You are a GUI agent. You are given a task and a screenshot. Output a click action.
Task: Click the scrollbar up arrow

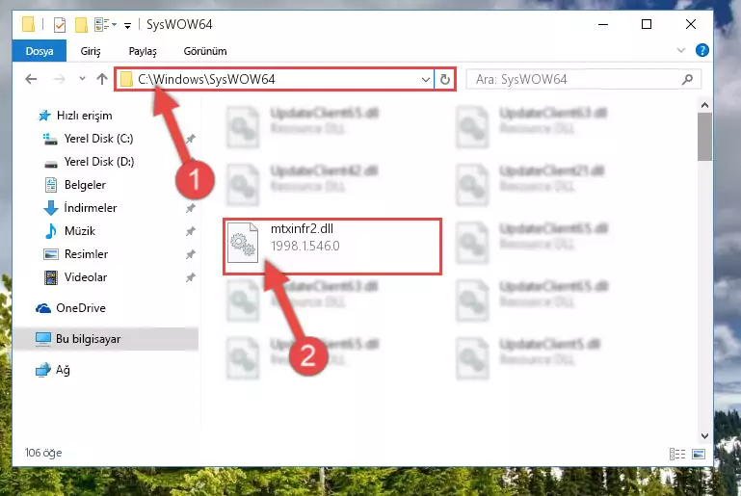(704, 105)
